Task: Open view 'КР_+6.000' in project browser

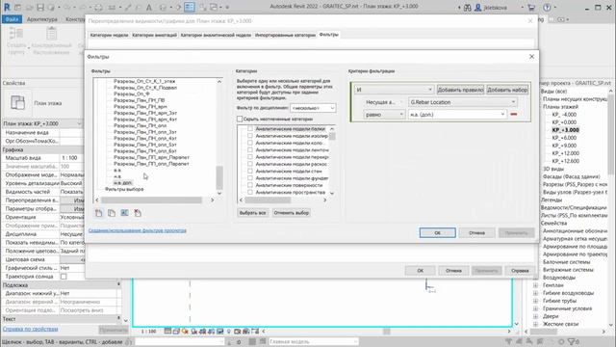Action: coord(564,138)
